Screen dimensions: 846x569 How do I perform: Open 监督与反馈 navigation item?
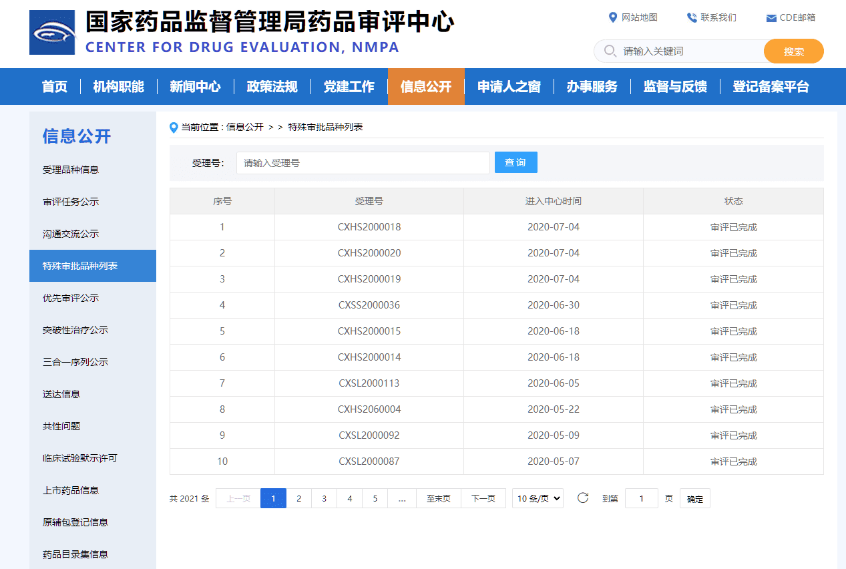(675, 87)
